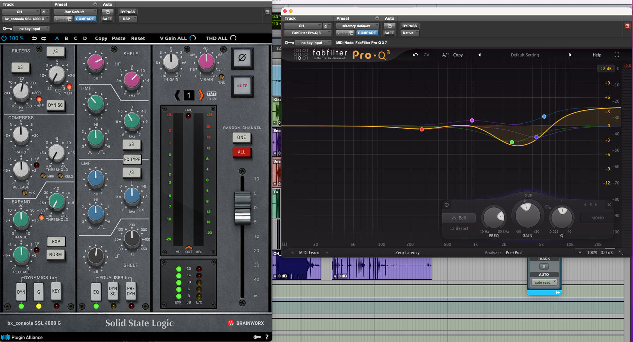Invert phase with the Ø button
This screenshot has width=633, height=342.
pyautogui.click(x=242, y=58)
